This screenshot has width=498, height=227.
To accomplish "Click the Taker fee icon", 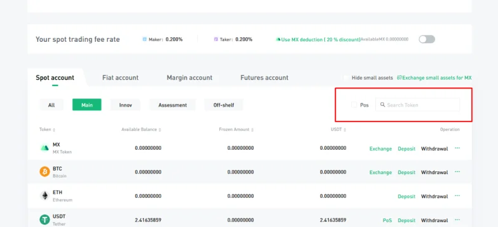I will 216,39.
